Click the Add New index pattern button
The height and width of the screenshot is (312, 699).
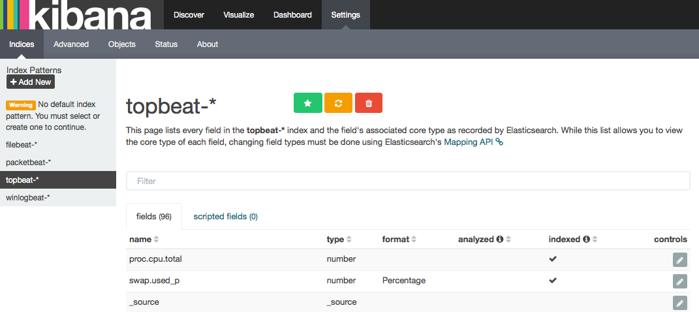pyautogui.click(x=31, y=82)
